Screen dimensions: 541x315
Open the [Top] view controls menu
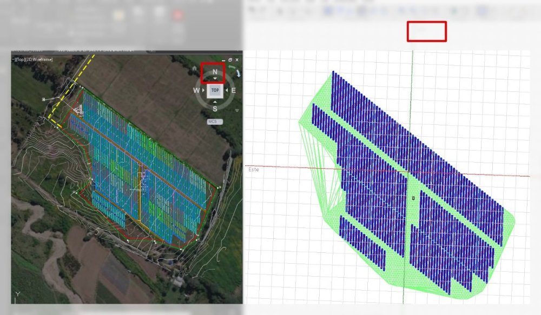click(21, 59)
